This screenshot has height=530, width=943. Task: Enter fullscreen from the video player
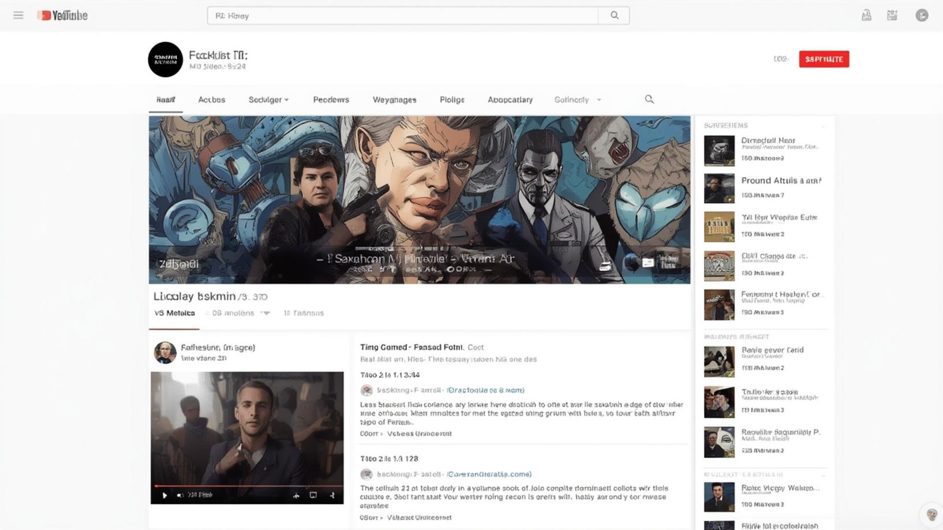332,495
